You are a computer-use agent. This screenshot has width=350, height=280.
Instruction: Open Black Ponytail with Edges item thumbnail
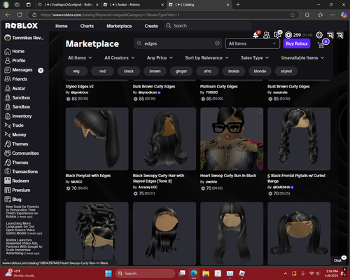coord(97,139)
